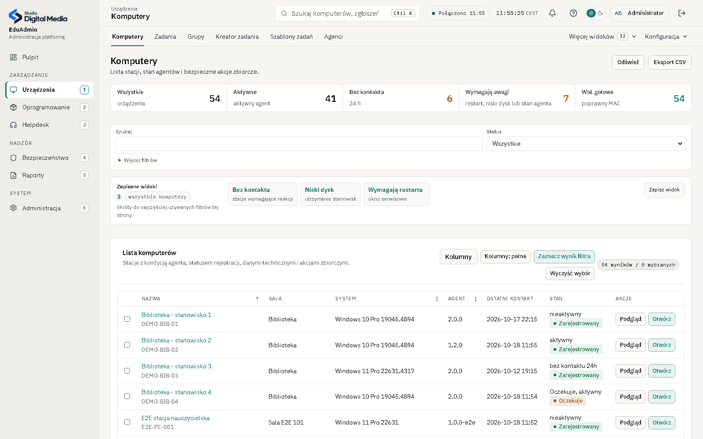Select the Bez kontaktu saved view
The height and width of the screenshot is (439, 703).
point(263,194)
